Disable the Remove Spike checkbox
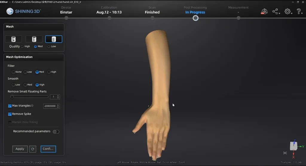 (10, 114)
